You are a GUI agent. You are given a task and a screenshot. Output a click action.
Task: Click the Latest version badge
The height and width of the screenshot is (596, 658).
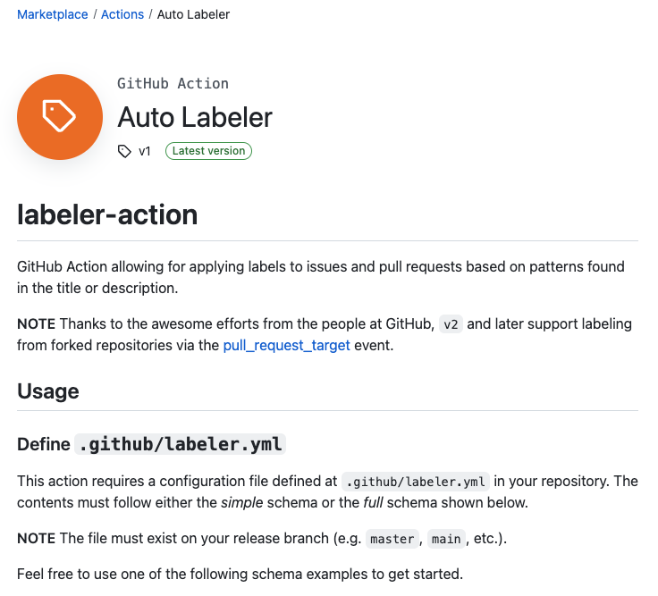pos(208,151)
